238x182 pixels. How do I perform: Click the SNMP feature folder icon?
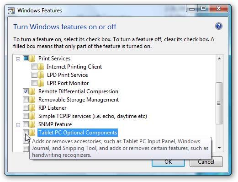coord(32,124)
